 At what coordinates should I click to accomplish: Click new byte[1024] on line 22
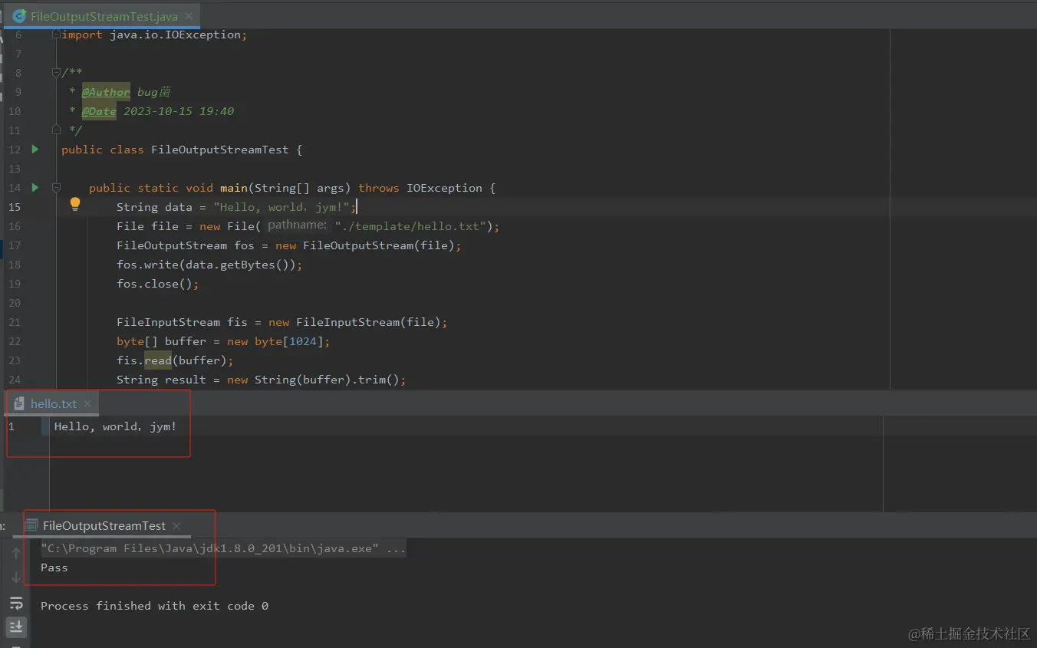coord(275,341)
